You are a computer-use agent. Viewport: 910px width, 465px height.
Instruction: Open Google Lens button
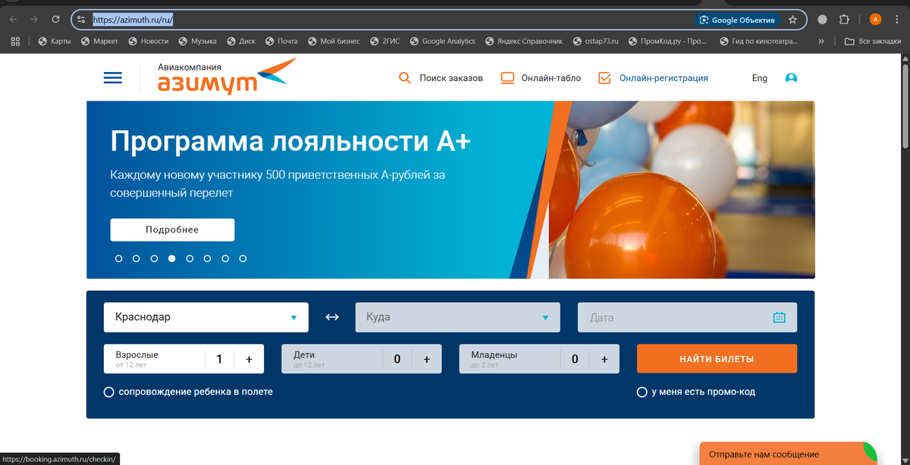(737, 20)
